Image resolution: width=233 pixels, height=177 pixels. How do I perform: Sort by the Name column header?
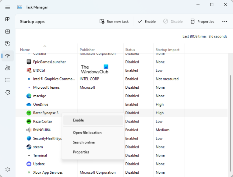[25, 50]
